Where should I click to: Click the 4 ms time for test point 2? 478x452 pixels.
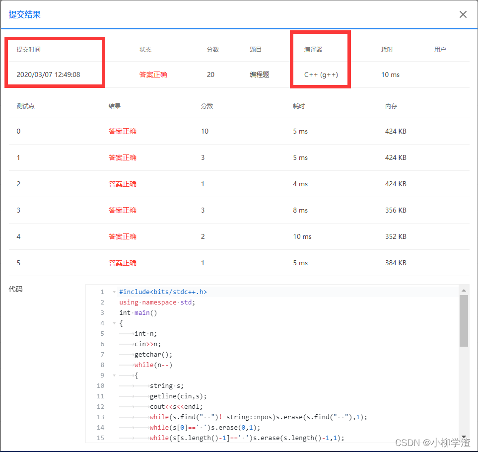tap(300, 184)
